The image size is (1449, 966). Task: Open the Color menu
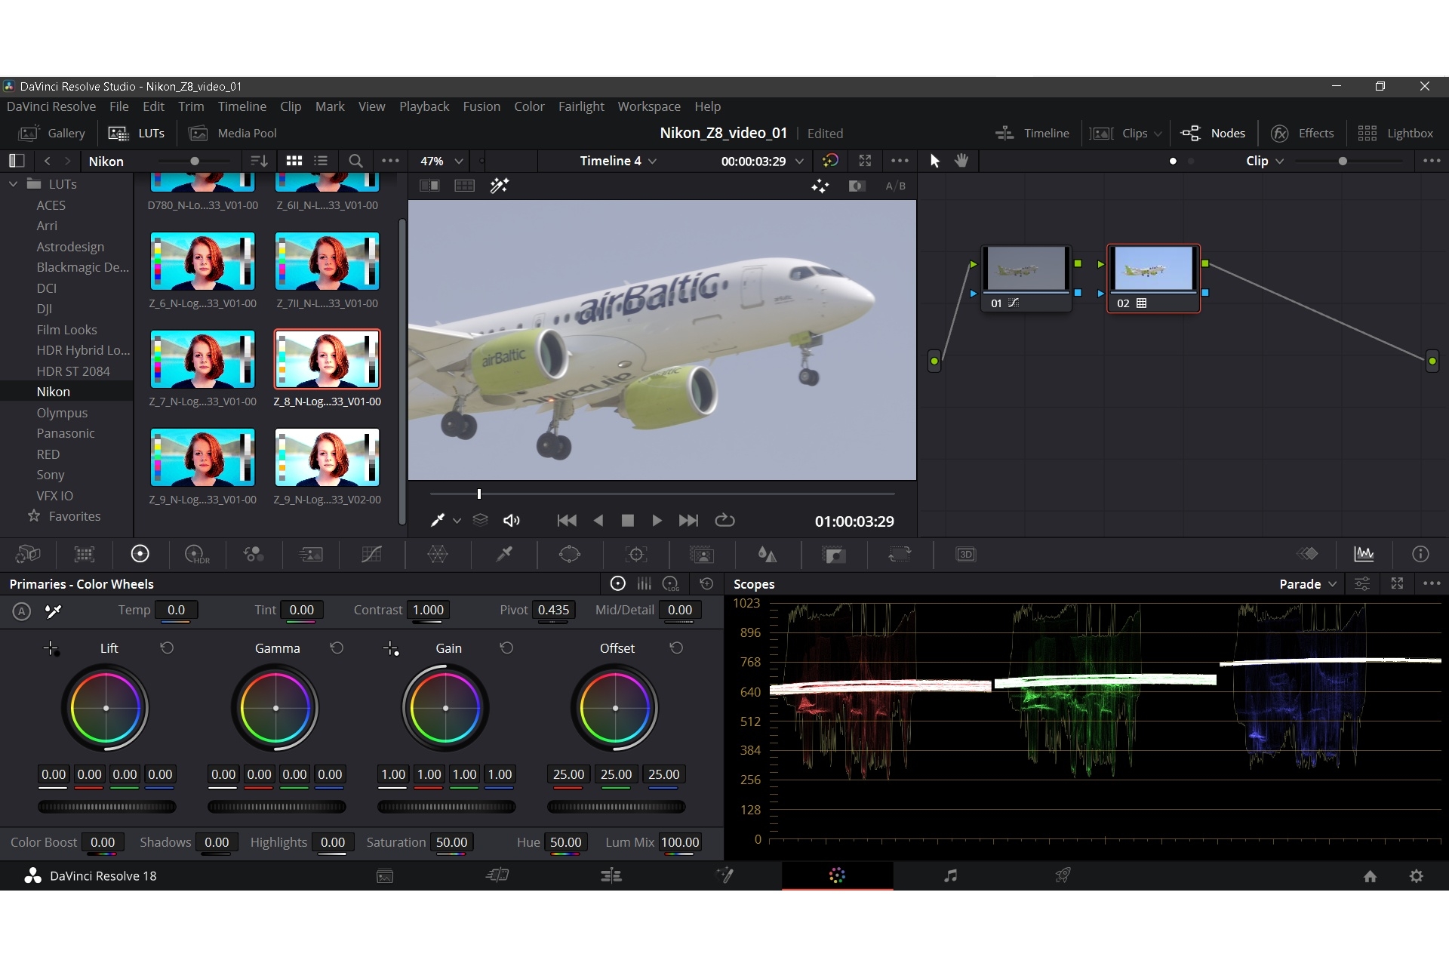pos(529,106)
